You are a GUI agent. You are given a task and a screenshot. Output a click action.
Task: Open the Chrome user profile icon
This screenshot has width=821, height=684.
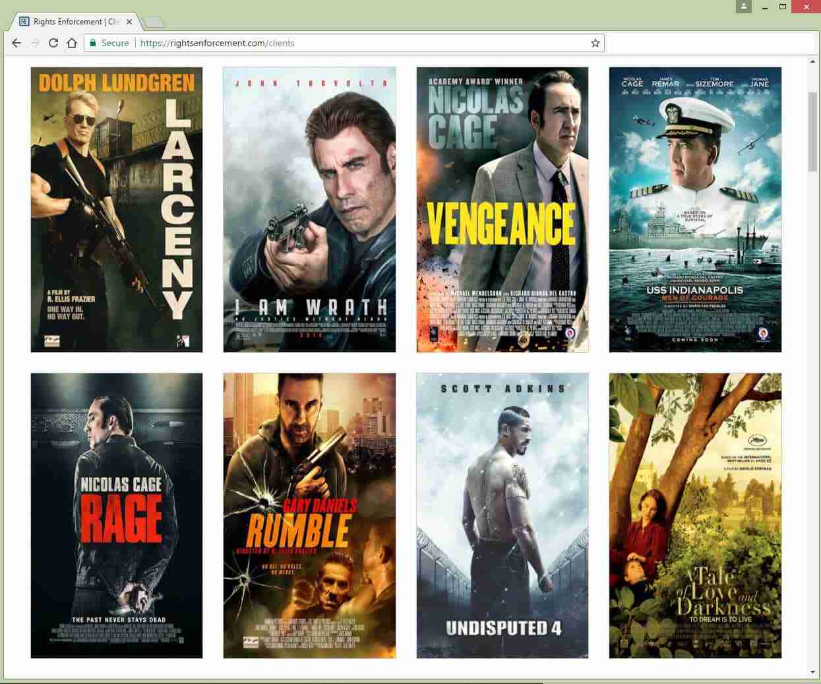pyautogui.click(x=744, y=7)
